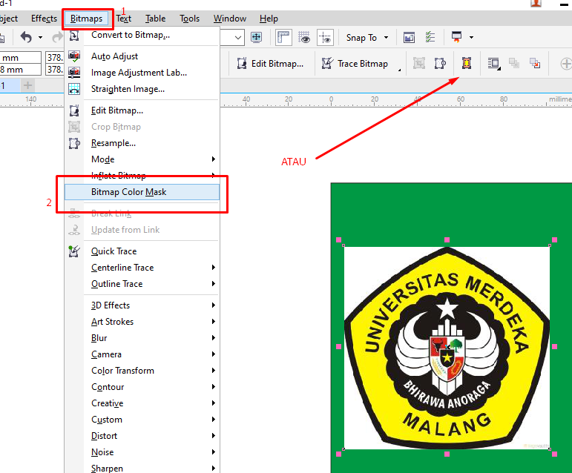Select the Universitas Merdeka logo bitmap
The image size is (572, 473).
click(447, 348)
